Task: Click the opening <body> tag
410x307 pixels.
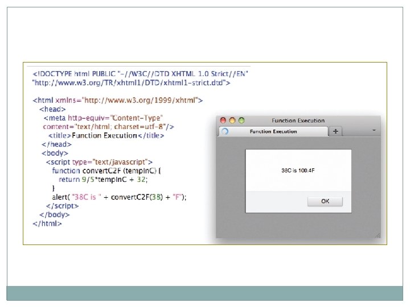Action: click(55, 153)
